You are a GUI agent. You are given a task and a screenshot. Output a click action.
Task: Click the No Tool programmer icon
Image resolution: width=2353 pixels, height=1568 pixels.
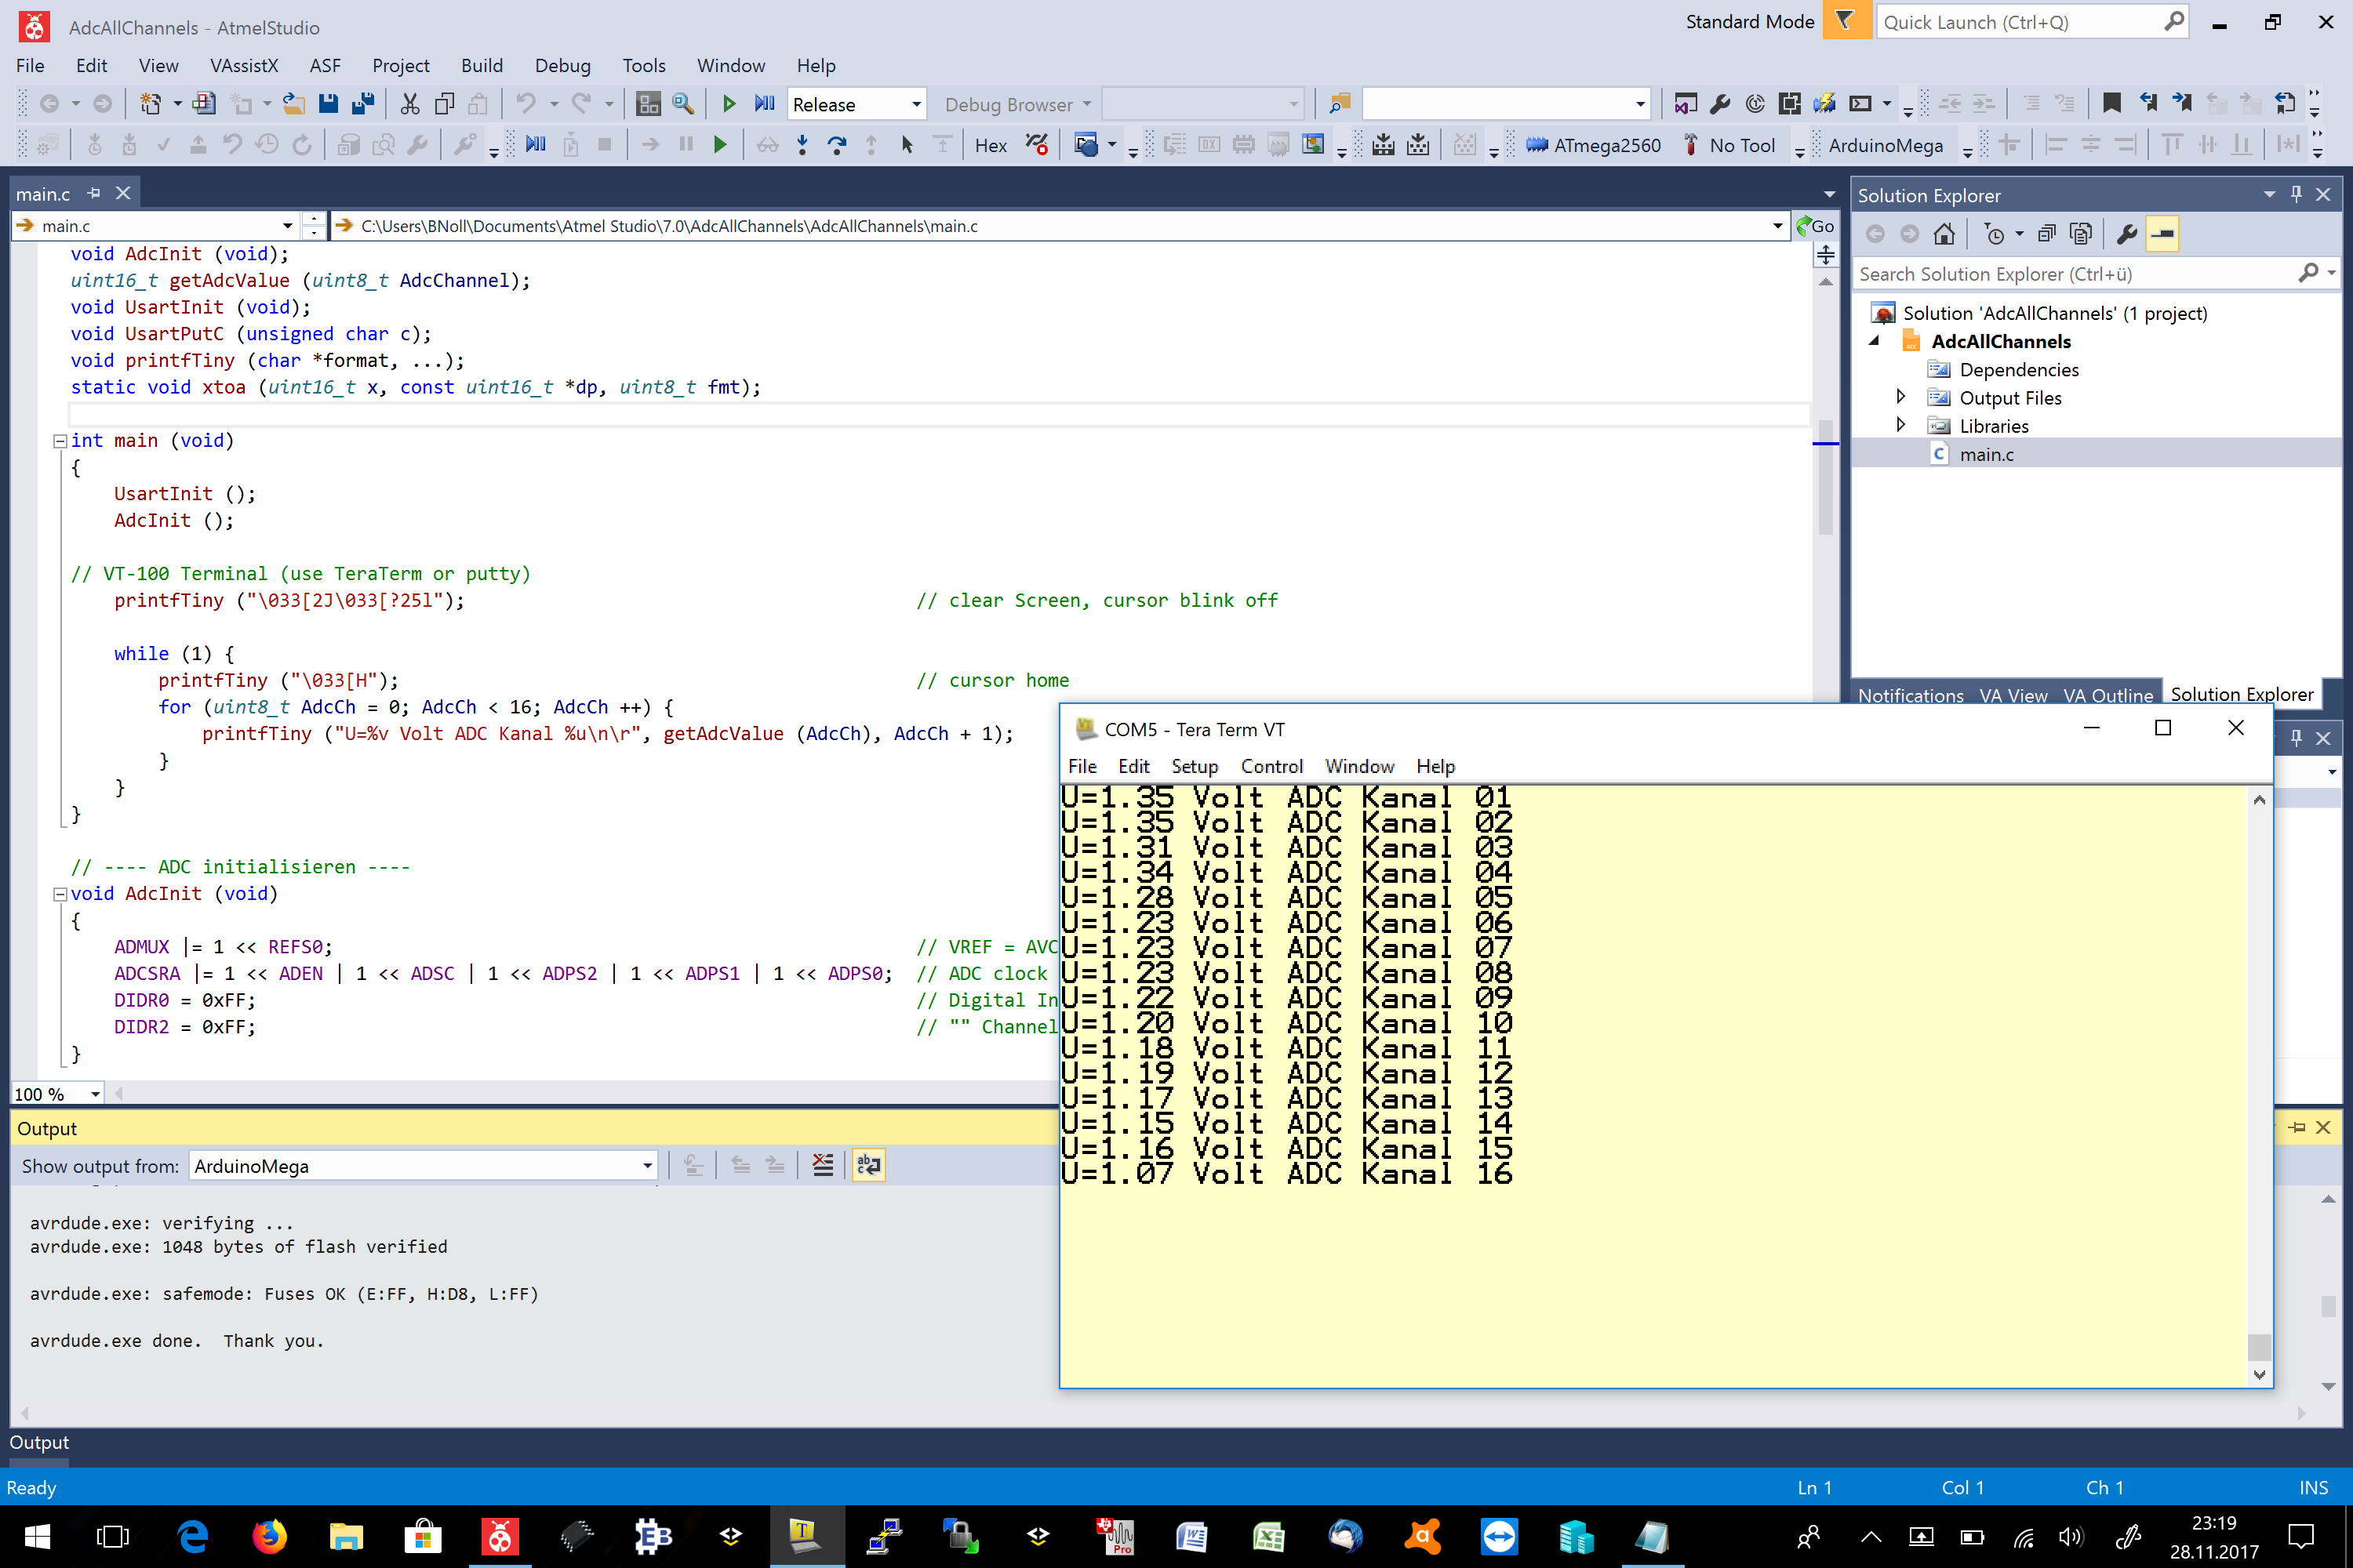[1689, 145]
